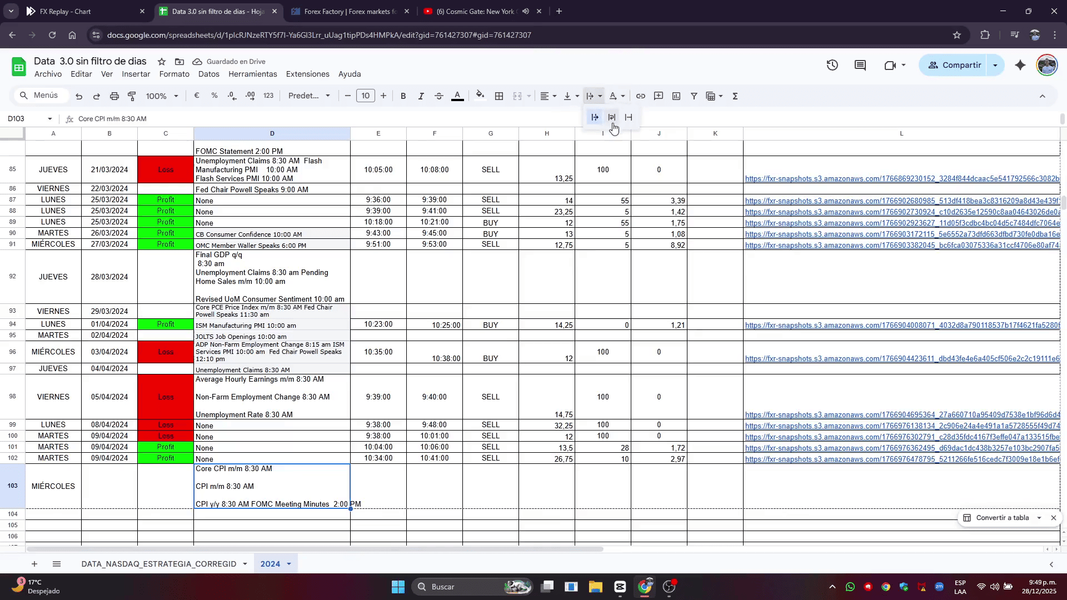The width and height of the screenshot is (1067, 600).
Task: Select the Wrap text wrapping option
Action: (612, 117)
